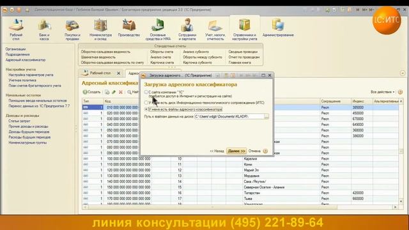Open the Сводные проводки report

pos(243,52)
